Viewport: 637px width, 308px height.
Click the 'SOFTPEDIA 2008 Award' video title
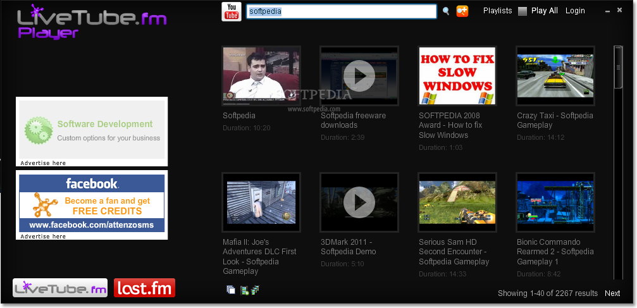point(450,125)
